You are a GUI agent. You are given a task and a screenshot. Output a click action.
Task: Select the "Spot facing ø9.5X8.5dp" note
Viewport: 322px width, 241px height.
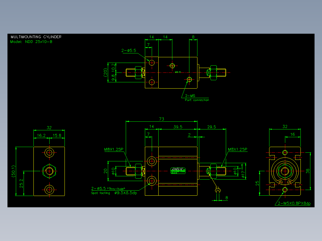(114, 193)
